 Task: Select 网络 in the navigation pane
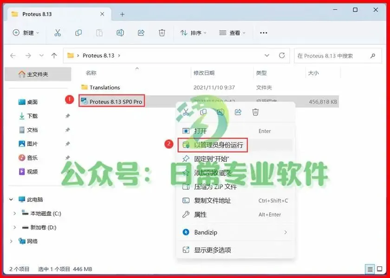pos(28,241)
